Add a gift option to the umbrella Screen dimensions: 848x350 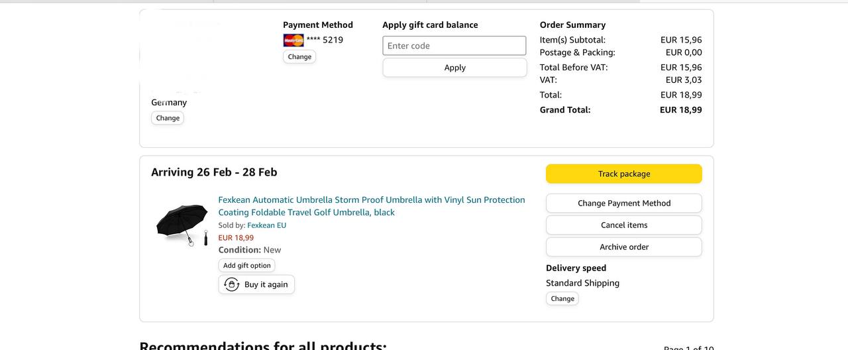246,265
